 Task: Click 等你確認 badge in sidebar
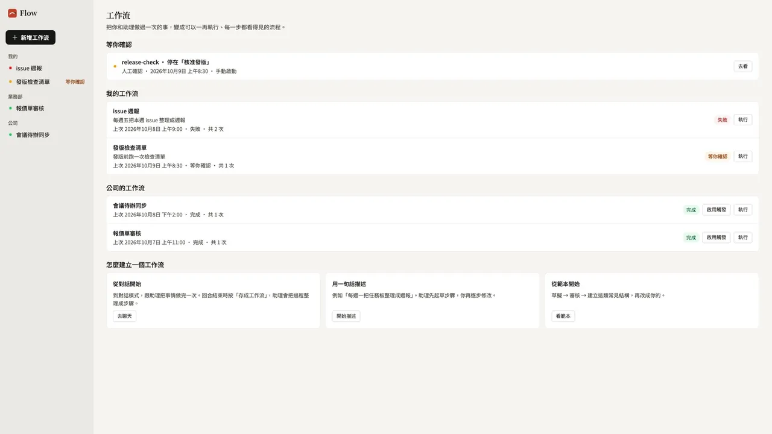click(x=75, y=81)
